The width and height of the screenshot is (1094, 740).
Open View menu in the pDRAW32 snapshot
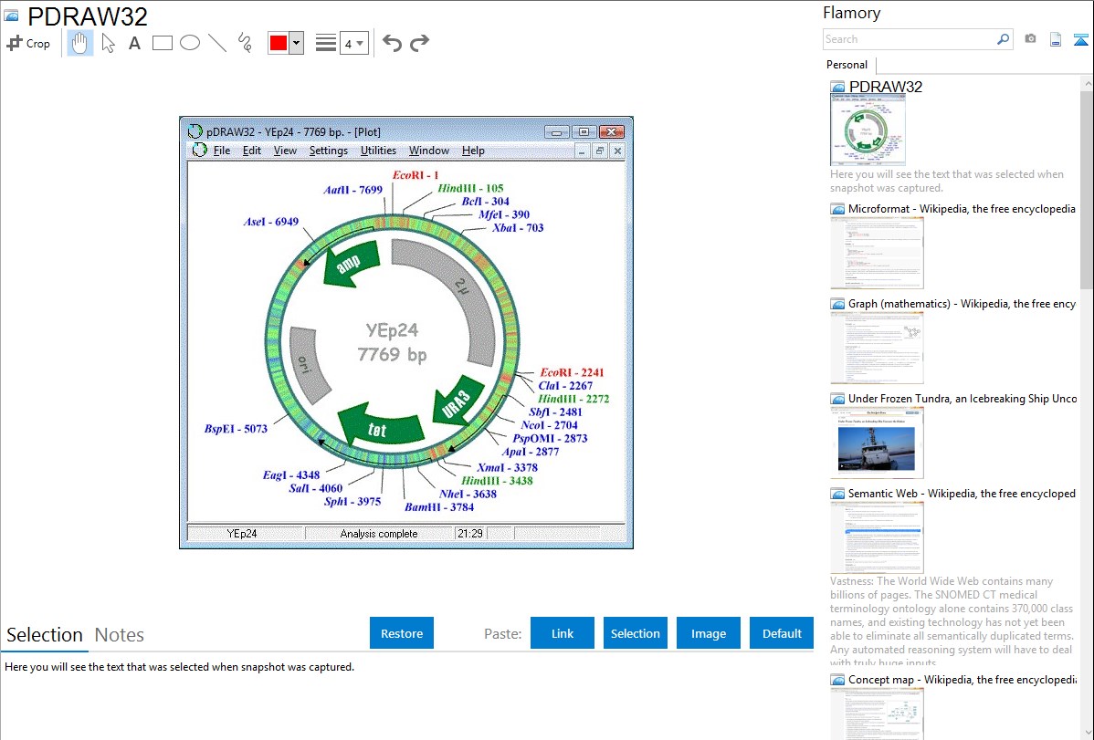click(x=285, y=151)
